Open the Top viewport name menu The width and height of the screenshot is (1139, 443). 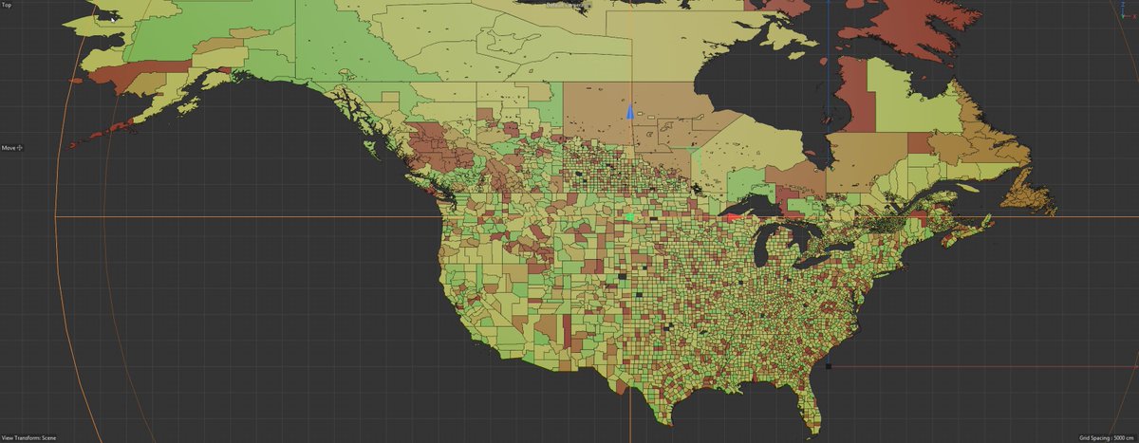[x=8, y=6]
